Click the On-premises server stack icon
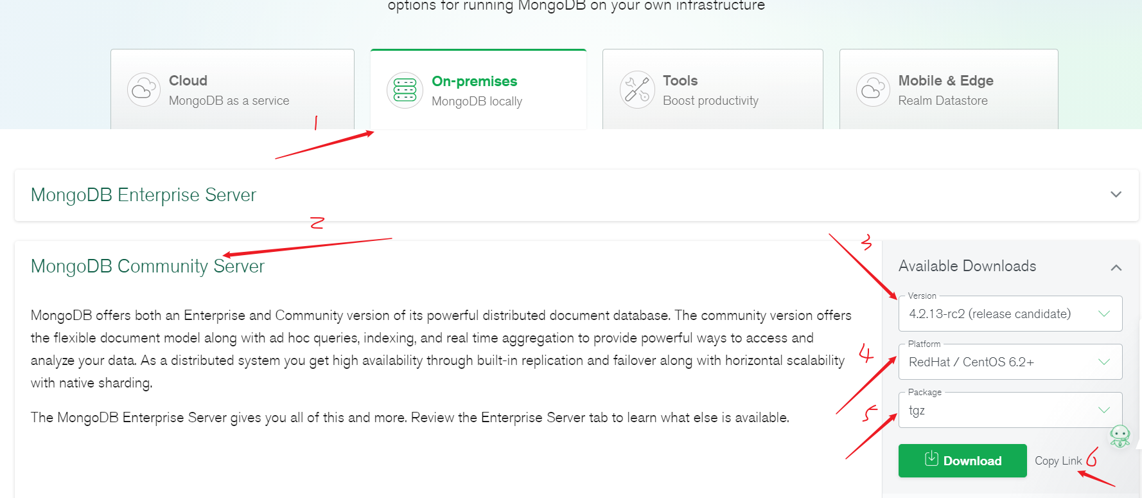 [x=405, y=90]
